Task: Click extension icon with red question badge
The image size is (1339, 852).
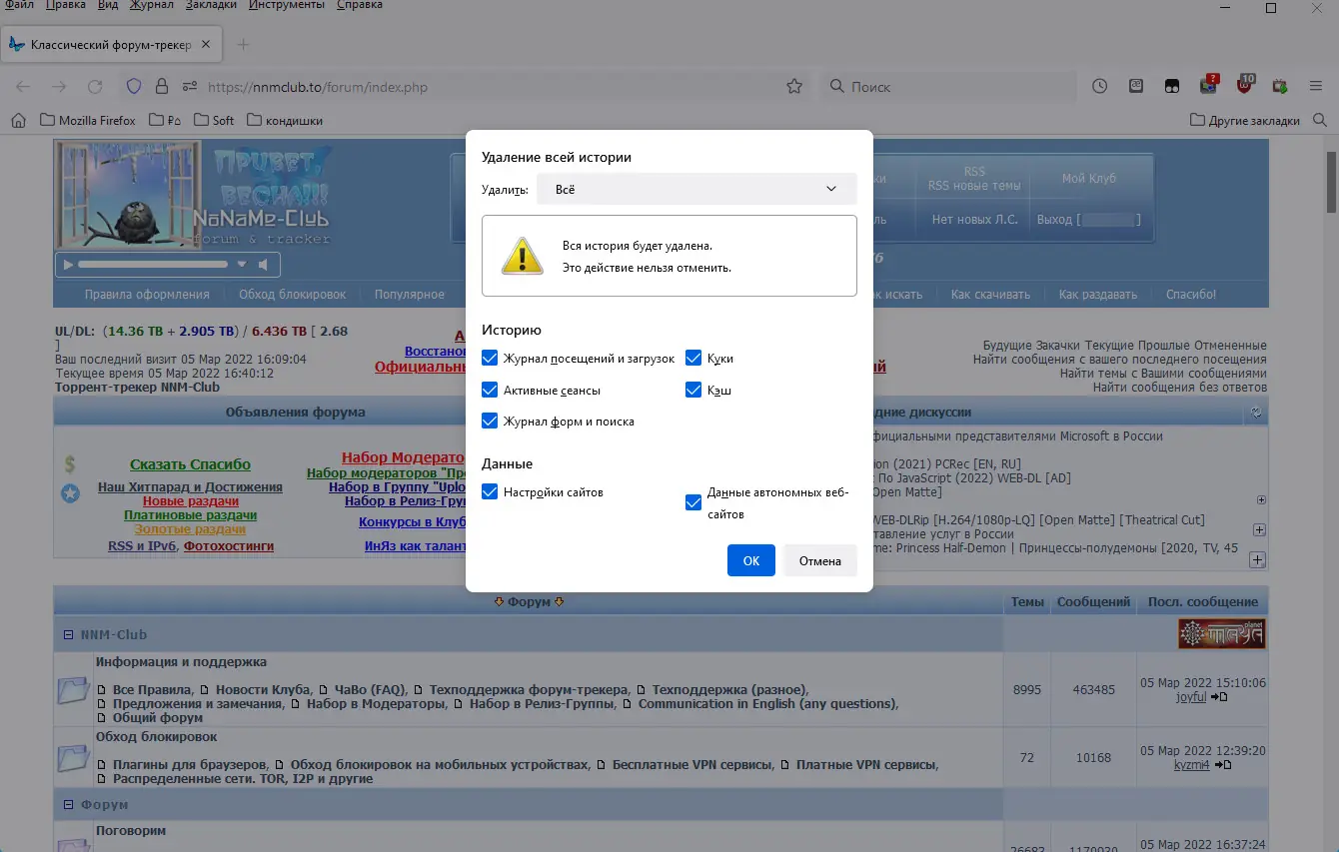Action: pos(1209,86)
